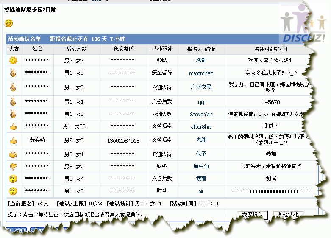Click the victory-hand icon in 广州农民's row
This screenshot has height=238, width=331.
pyautogui.click(x=13, y=87)
